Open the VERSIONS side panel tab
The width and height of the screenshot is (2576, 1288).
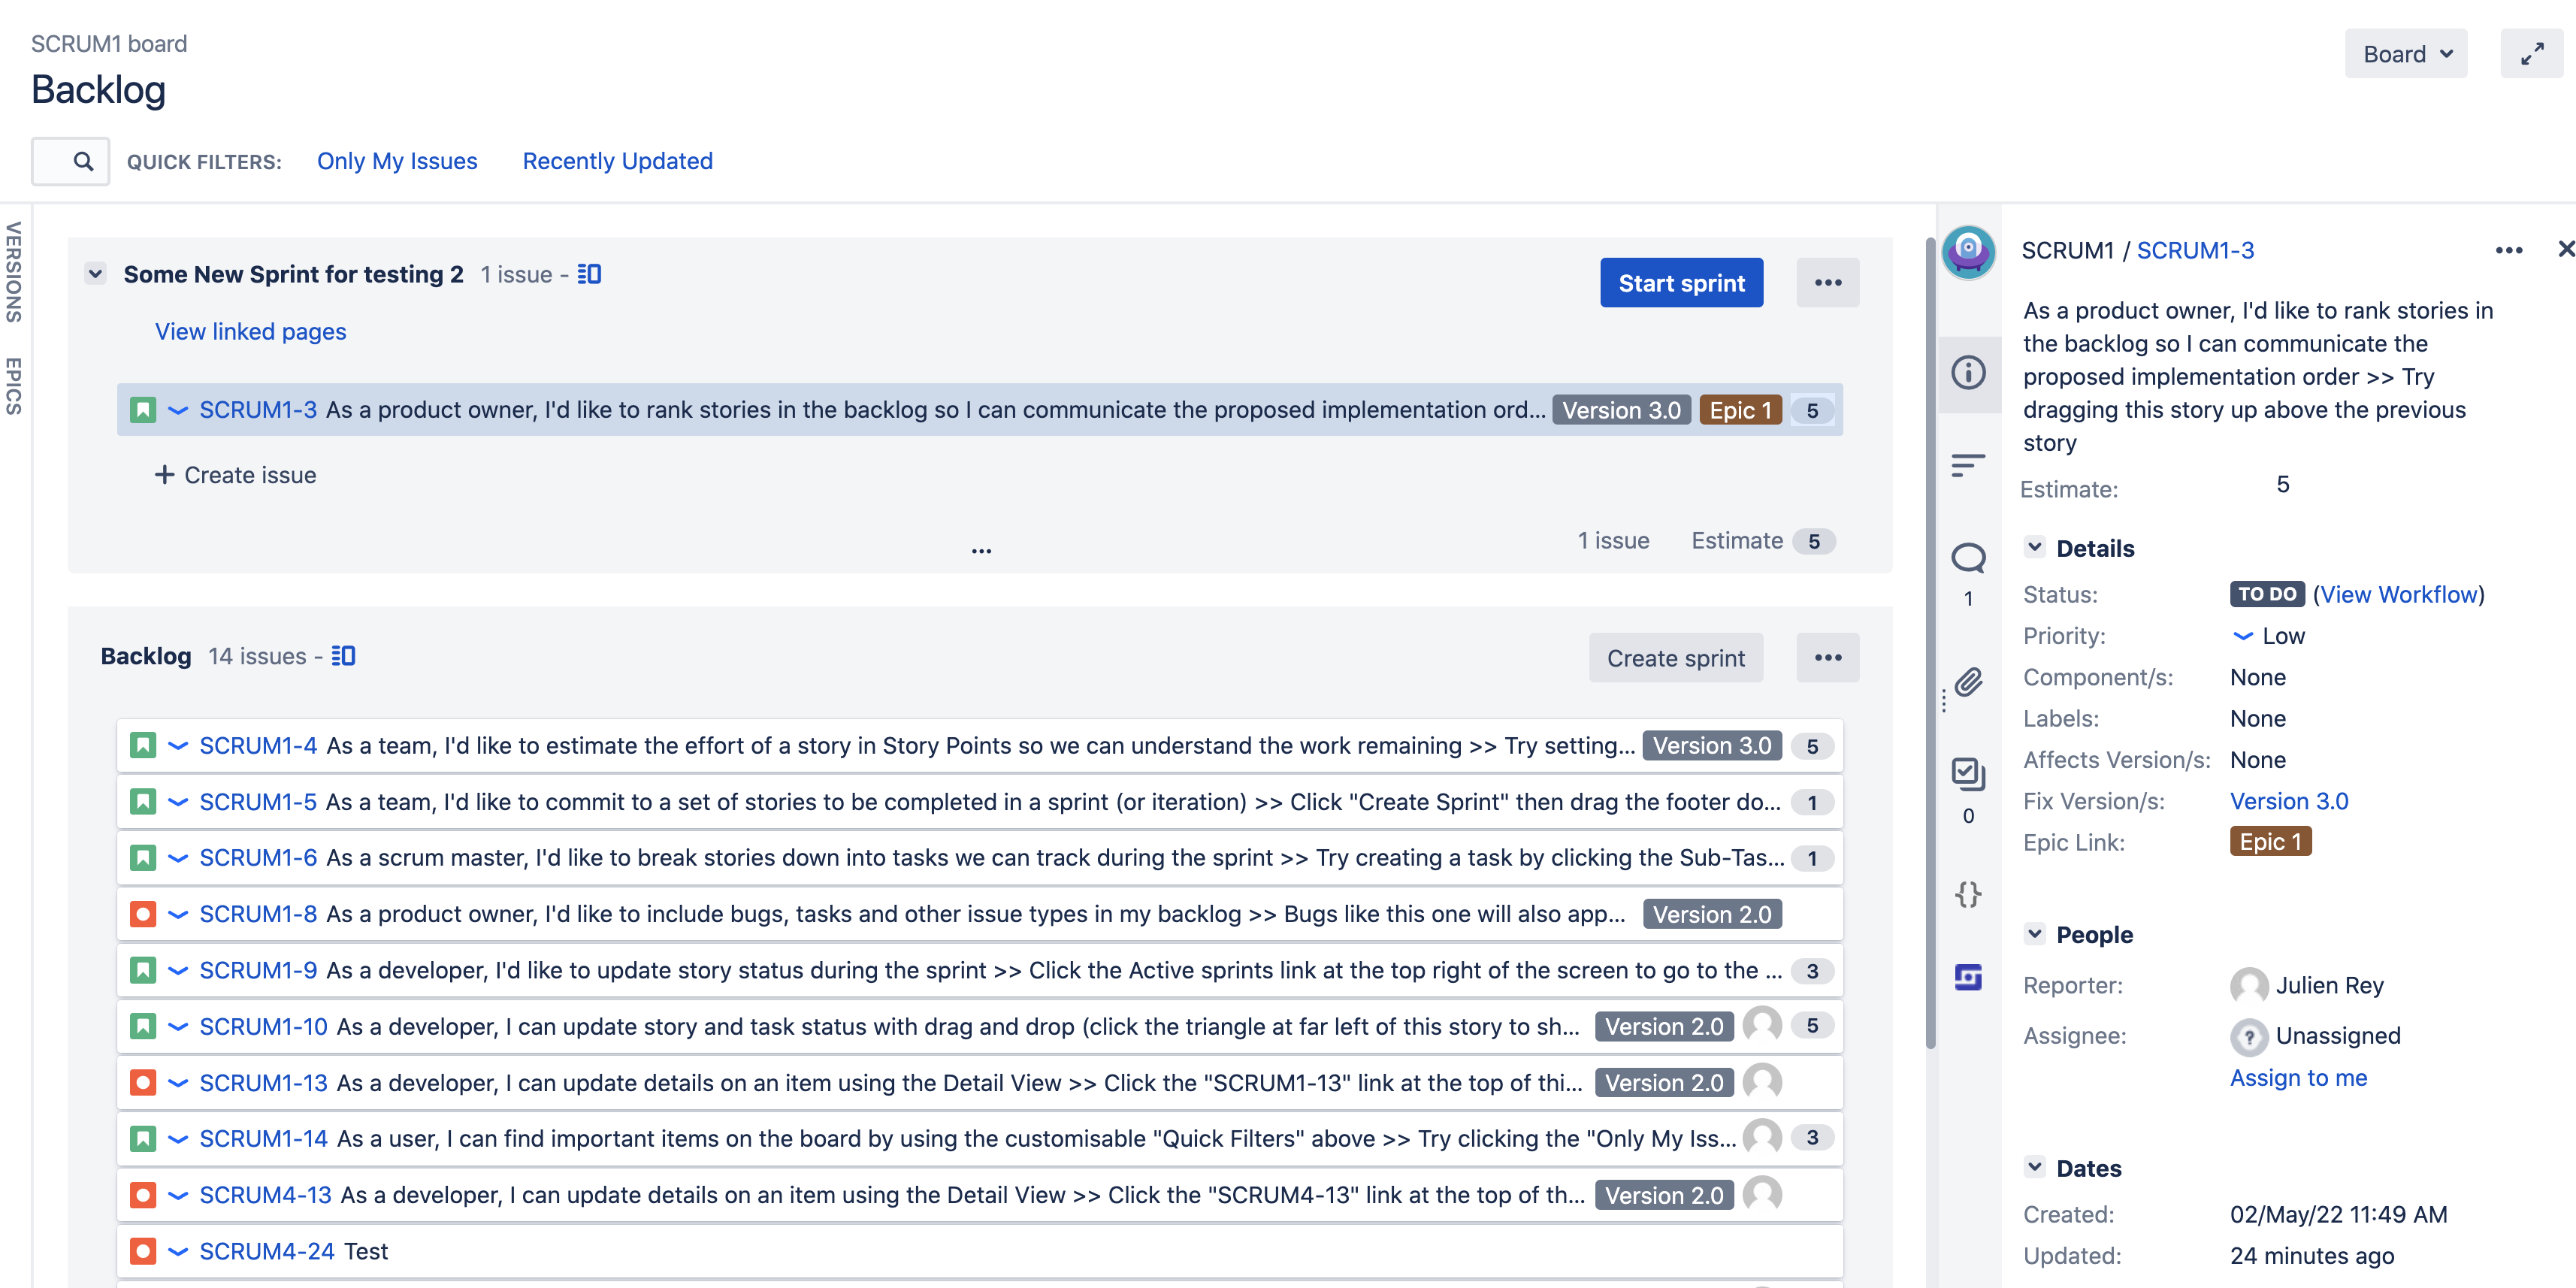[x=14, y=272]
